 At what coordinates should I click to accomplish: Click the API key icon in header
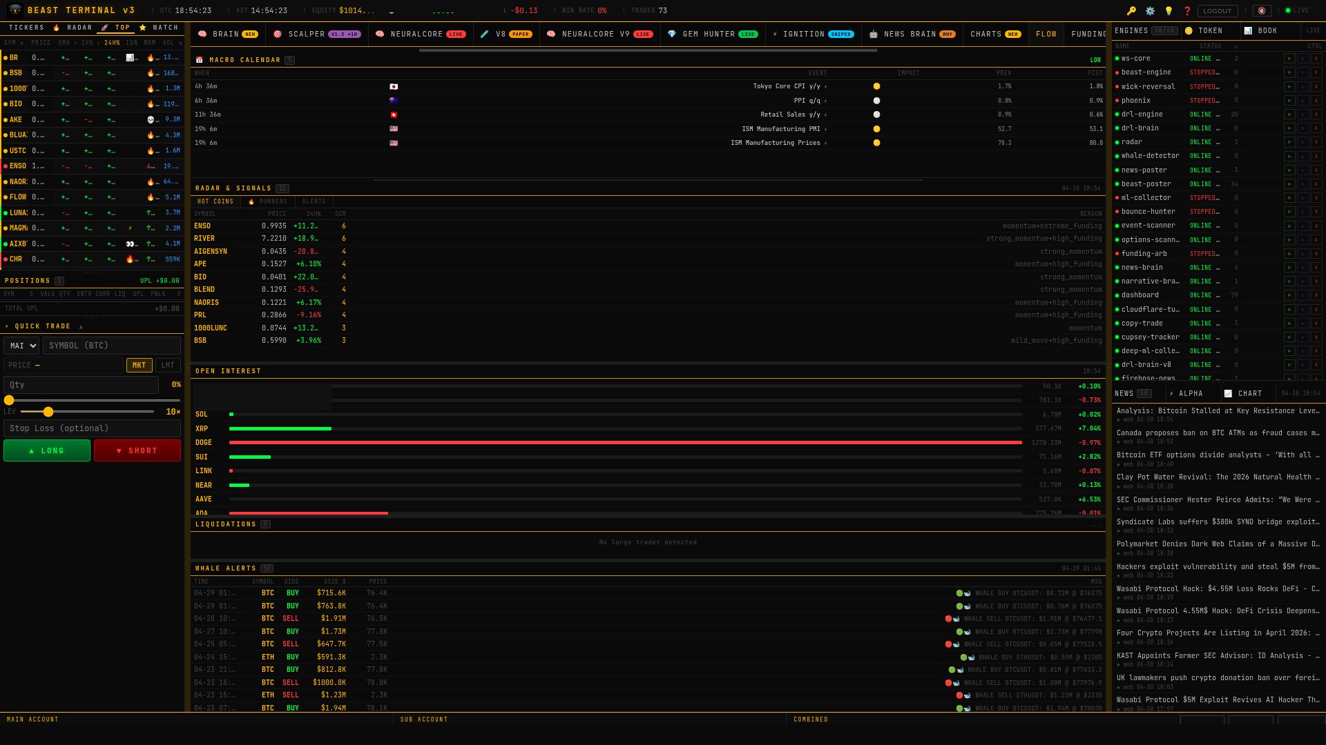1131,11
